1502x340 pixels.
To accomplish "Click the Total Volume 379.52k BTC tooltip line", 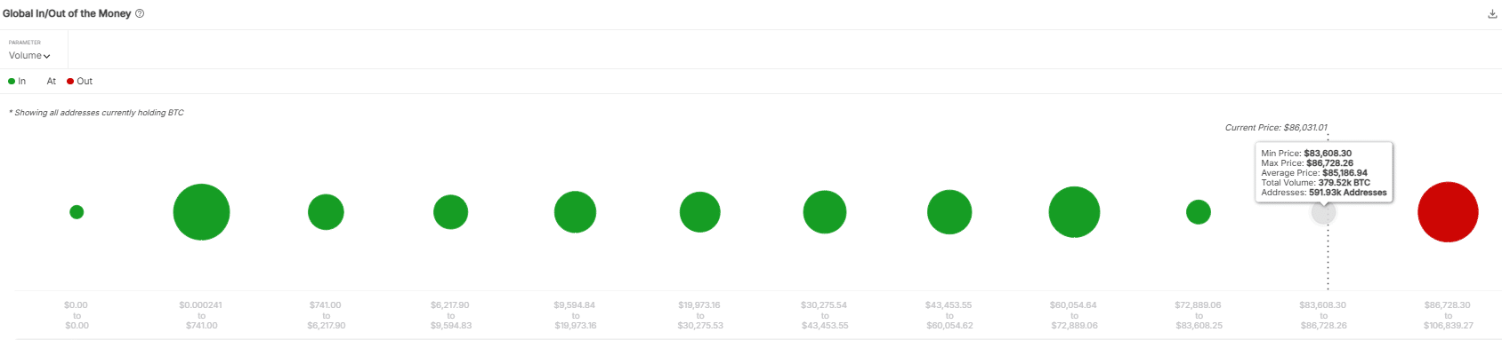I will pyautogui.click(x=1315, y=183).
